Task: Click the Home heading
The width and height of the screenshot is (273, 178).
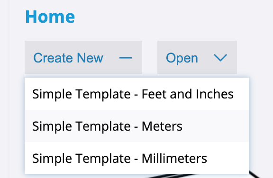Action: pyautogui.click(x=50, y=17)
